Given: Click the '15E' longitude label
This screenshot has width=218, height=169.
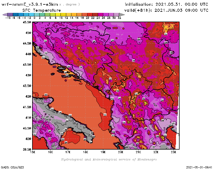Looking at the screenshot, I should coord(33,152).
